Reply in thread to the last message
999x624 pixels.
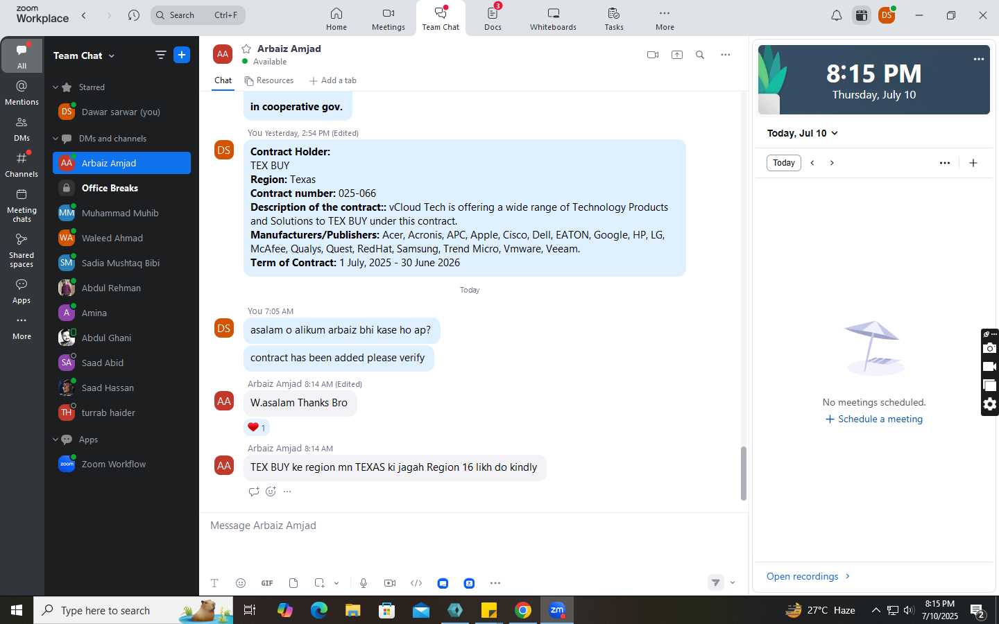click(254, 492)
